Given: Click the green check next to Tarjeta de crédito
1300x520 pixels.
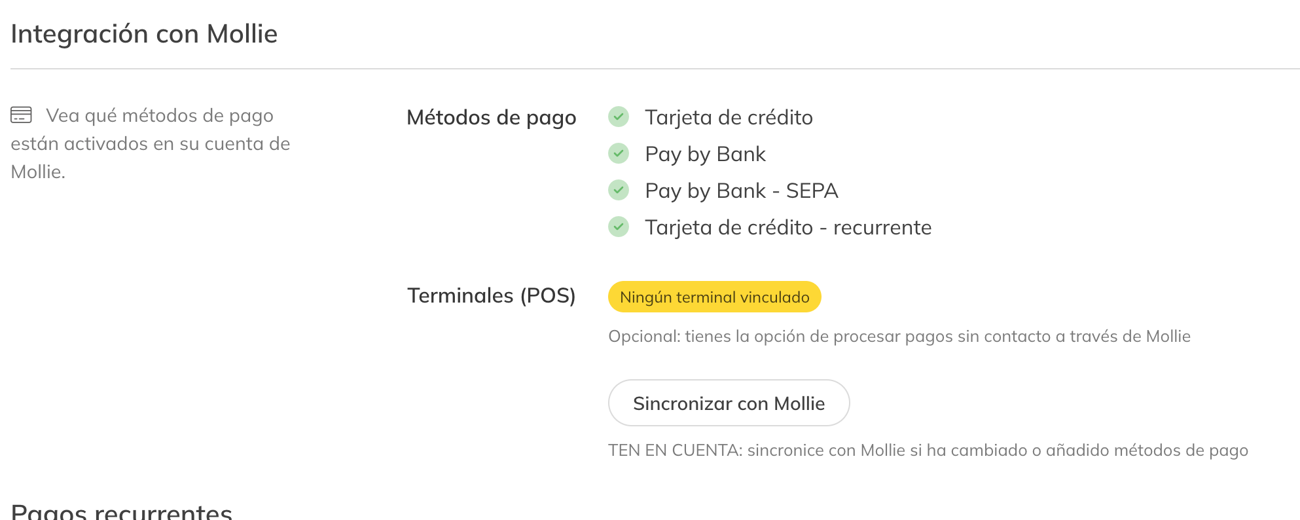Looking at the screenshot, I should tap(619, 117).
